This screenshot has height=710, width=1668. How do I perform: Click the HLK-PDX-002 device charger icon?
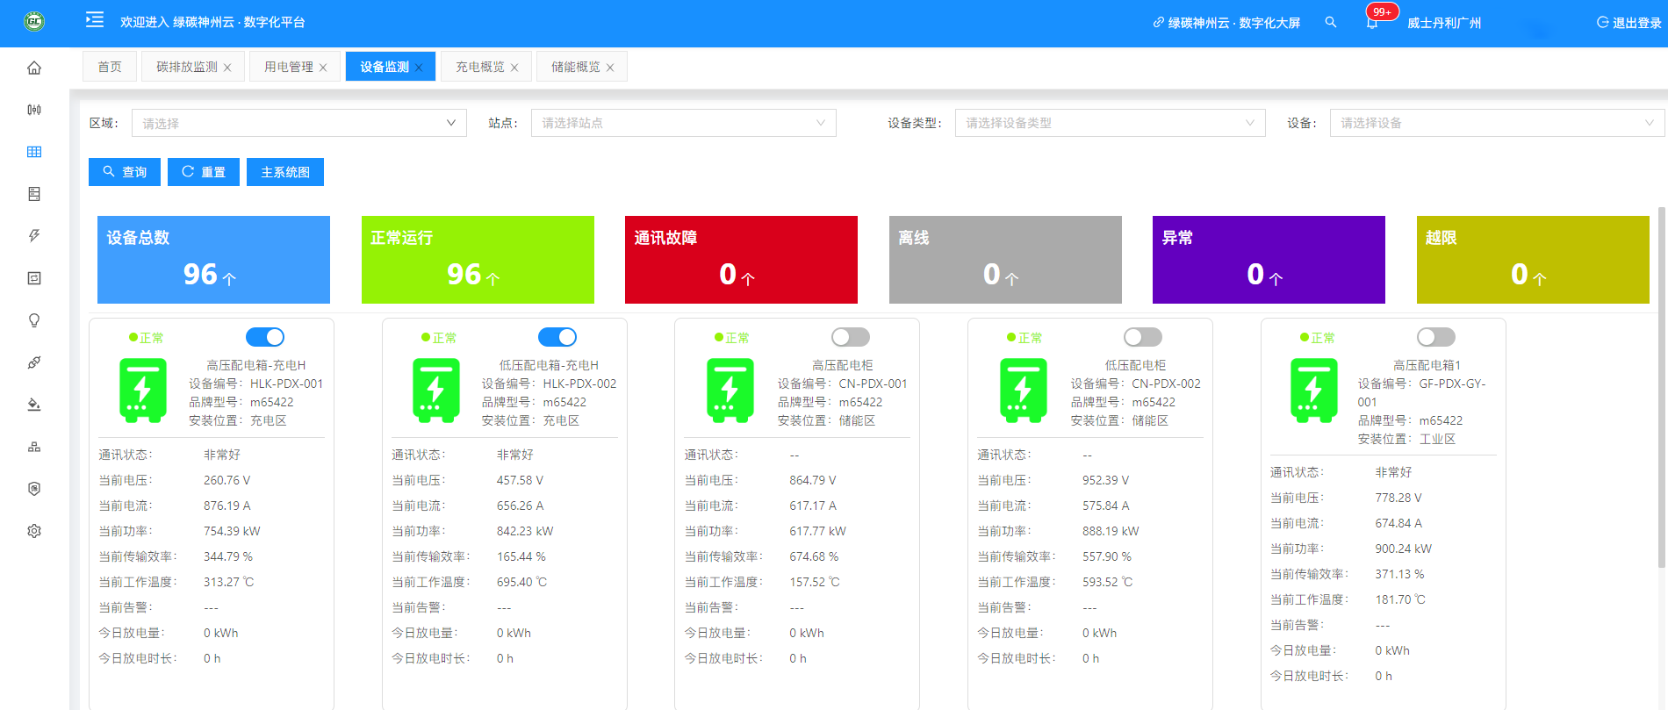(x=436, y=391)
